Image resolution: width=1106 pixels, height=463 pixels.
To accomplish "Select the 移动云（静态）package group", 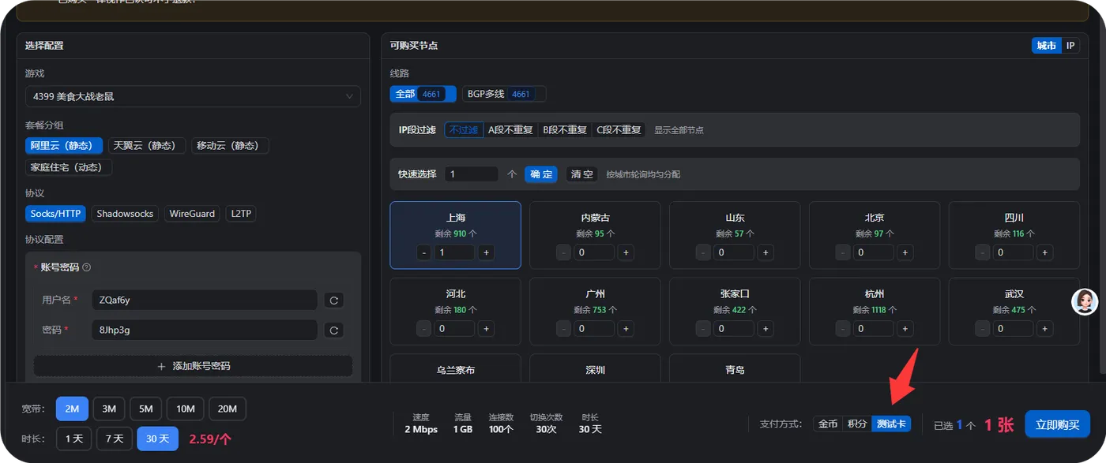I will 230,145.
